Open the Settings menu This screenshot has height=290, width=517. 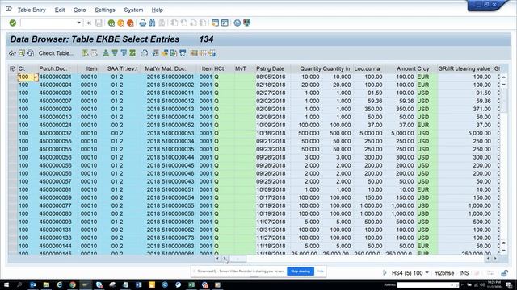[x=105, y=10]
